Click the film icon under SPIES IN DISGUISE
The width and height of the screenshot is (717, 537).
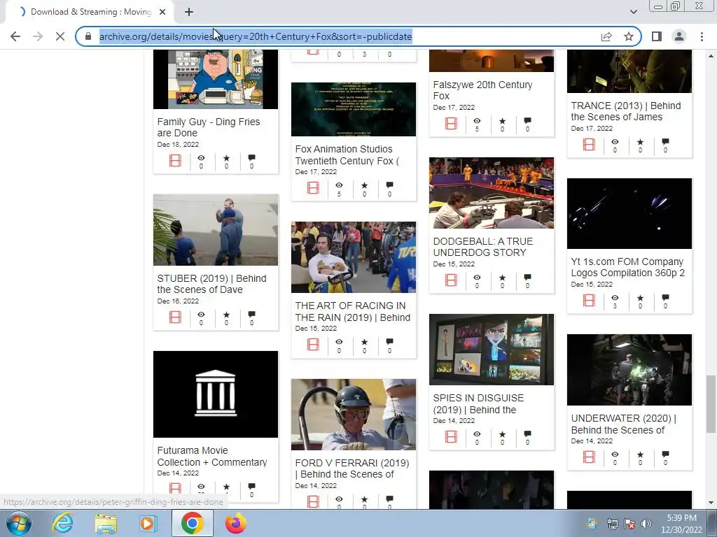click(x=451, y=437)
